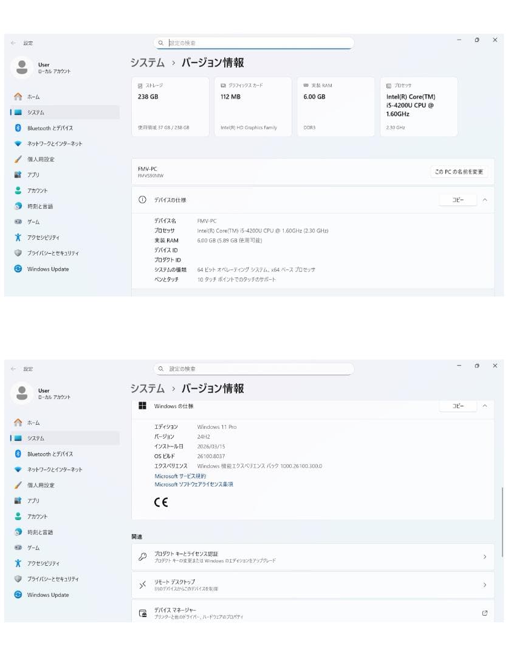Open Bluetooth とデバイス in the Windows の仕様 window
The width and height of the screenshot is (508, 657).
pos(65,454)
